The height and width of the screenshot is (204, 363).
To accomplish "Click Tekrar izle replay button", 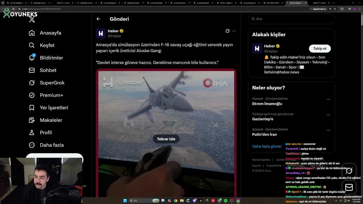I will (x=166, y=139).
